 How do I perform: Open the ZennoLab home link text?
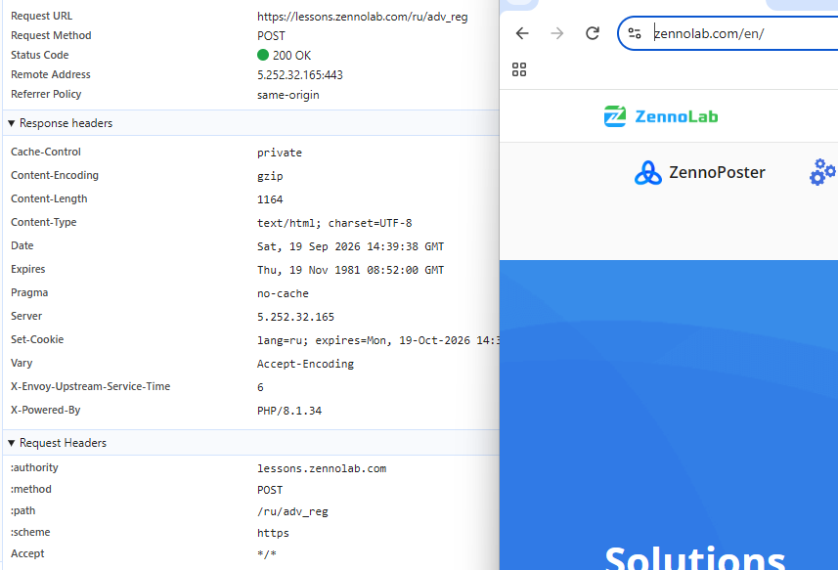click(676, 116)
